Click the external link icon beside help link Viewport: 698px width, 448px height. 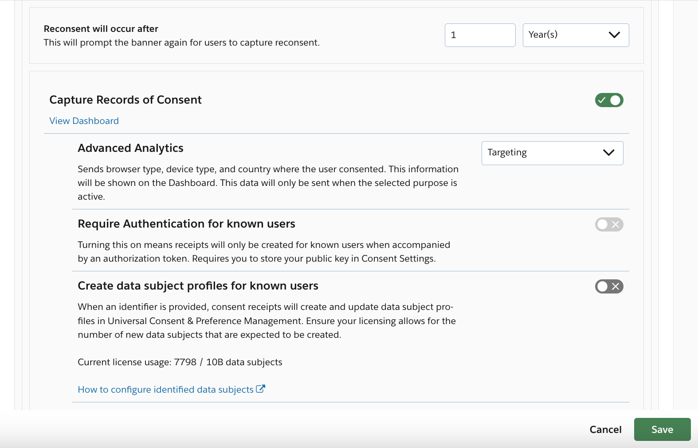(261, 389)
